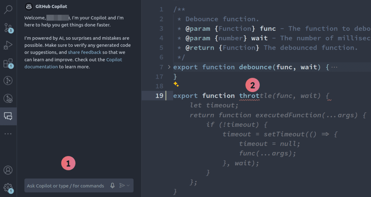Click the sparkle Copilot suggestion icon

pyautogui.click(x=176, y=83)
